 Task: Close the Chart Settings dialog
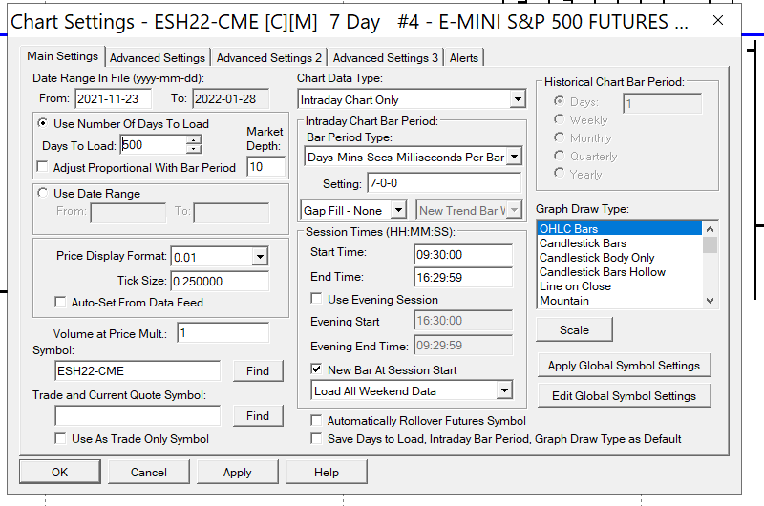[x=718, y=20]
